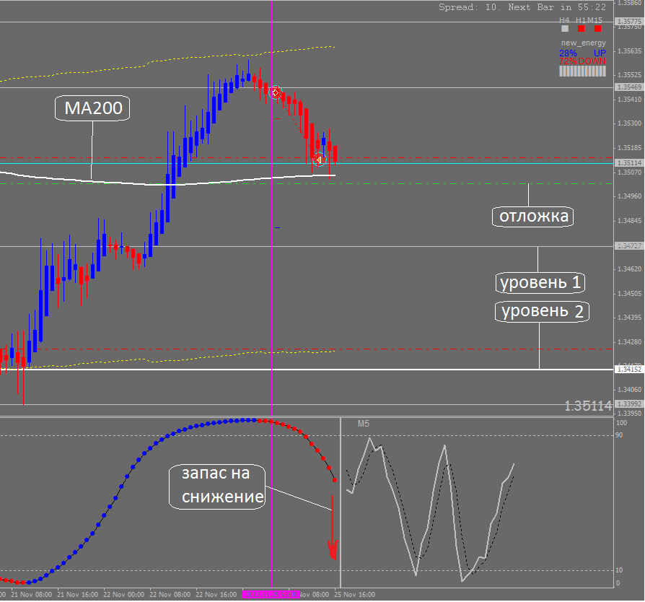Select the запас на снижение text label
The width and height of the screenshot is (645, 602).
pos(217,487)
